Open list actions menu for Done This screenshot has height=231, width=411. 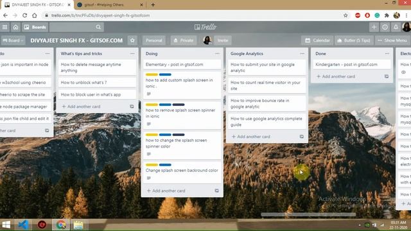point(387,53)
